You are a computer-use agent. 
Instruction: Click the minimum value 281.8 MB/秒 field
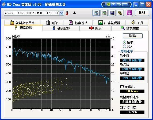coord(132,60)
